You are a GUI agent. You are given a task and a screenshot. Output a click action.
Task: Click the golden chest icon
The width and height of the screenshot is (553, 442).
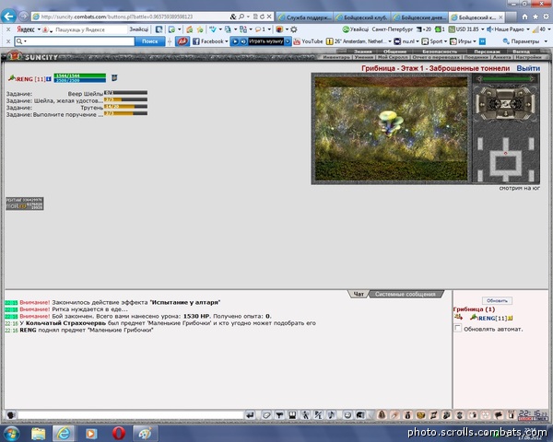pyautogui.click(x=421, y=415)
